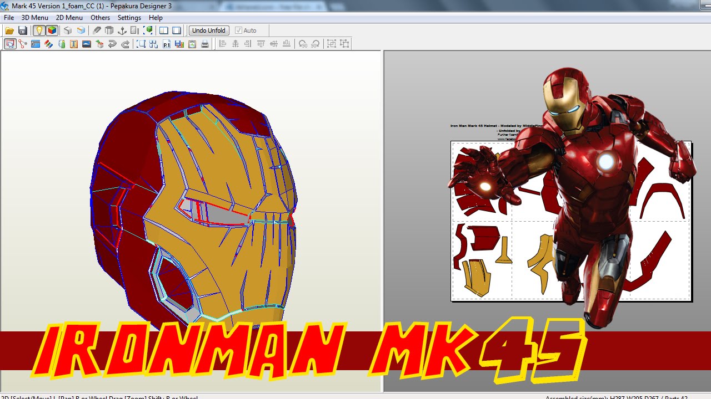Click the gray cylinder toolbar icon
This screenshot has height=399, width=711.
tap(109, 30)
